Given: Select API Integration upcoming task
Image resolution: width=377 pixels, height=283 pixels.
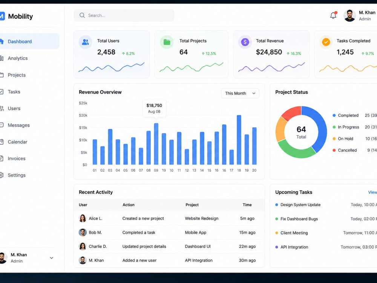Looking at the screenshot, I should (294, 247).
